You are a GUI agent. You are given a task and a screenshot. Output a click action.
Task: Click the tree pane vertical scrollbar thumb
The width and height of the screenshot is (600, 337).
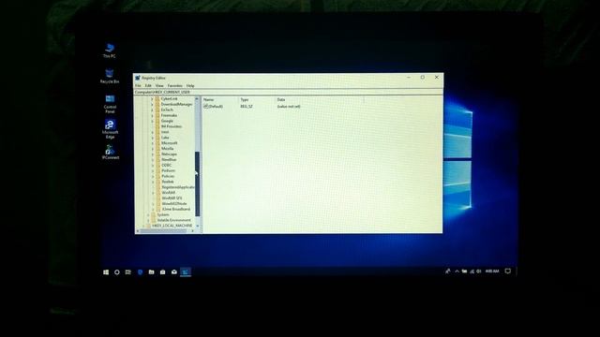[198, 183]
